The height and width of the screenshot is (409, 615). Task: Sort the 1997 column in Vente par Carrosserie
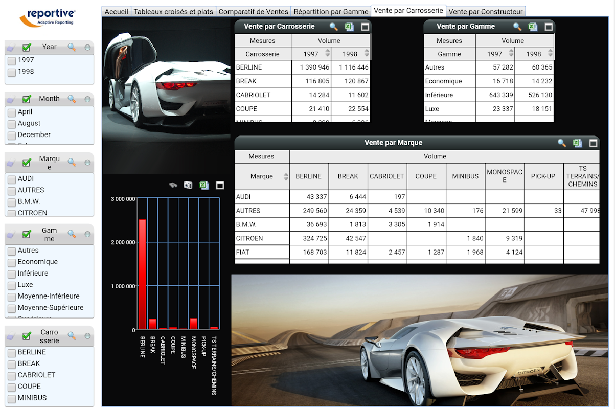point(327,53)
